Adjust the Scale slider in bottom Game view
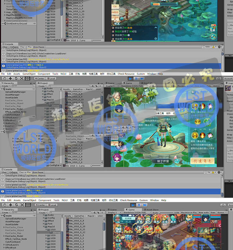This screenshot has height=250, width=233. click(166, 213)
